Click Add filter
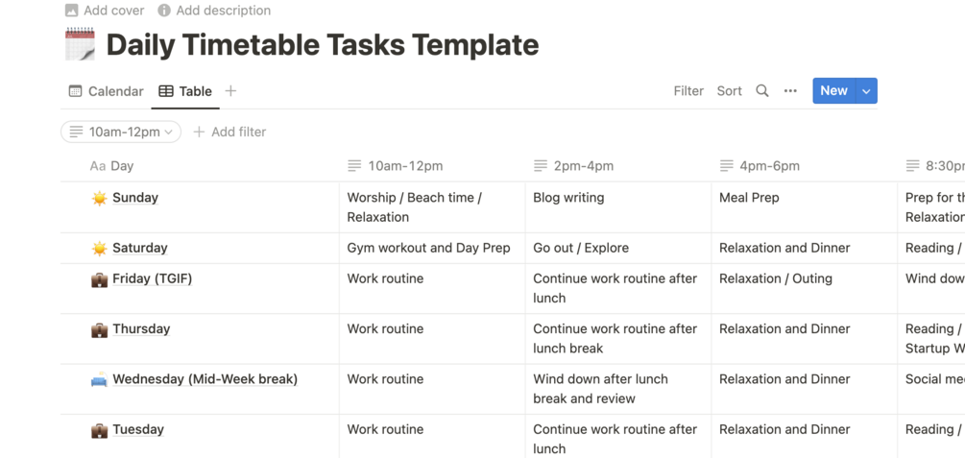 click(229, 132)
